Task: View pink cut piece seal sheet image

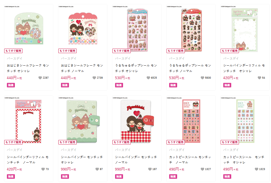Action: pos(191,121)
